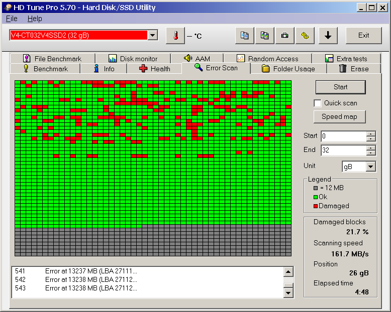The width and height of the screenshot is (391, 312).
Task: Decrease the End value with down spinner
Action: [x=371, y=153]
